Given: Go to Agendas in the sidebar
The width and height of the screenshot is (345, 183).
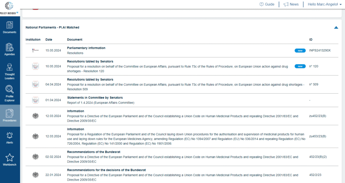Looking at the screenshot, I should [9, 49].
